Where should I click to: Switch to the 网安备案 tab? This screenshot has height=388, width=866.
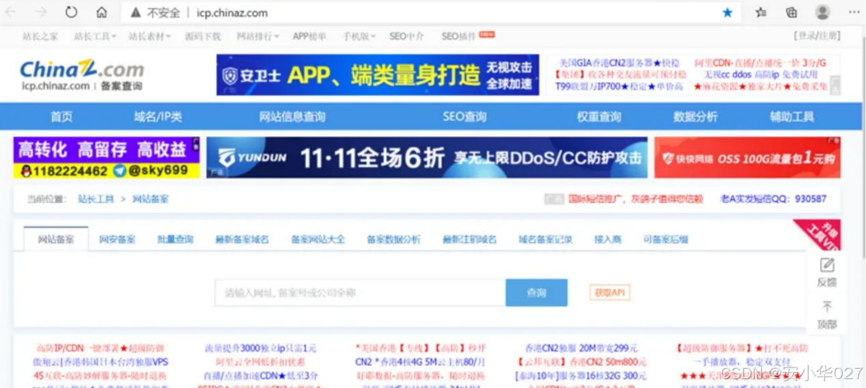pos(117,239)
